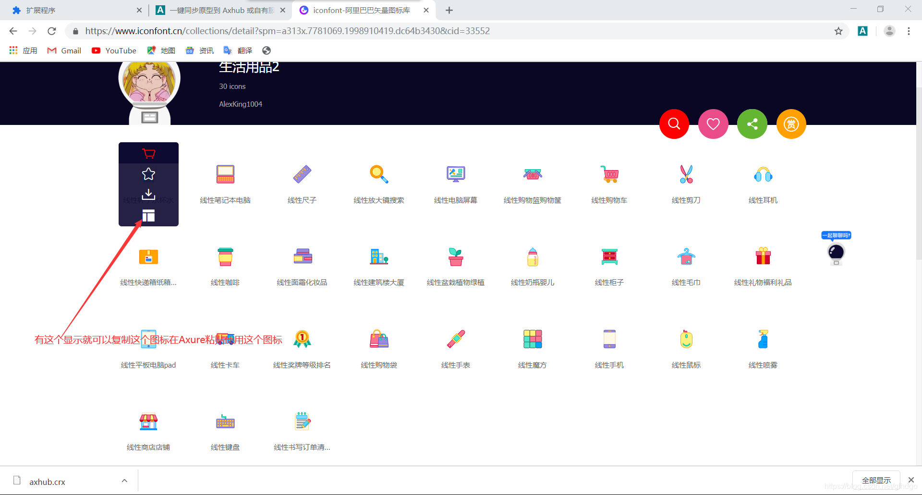Open the 线性快递箱纸箱 package box icon
This screenshot has height=495, width=922.
[148, 257]
